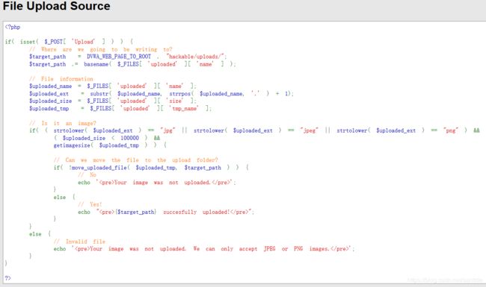This screenshot has height=287, width=486.
Task: Click the comment 'Where are we going to be writing to?'
Action: 101,49
